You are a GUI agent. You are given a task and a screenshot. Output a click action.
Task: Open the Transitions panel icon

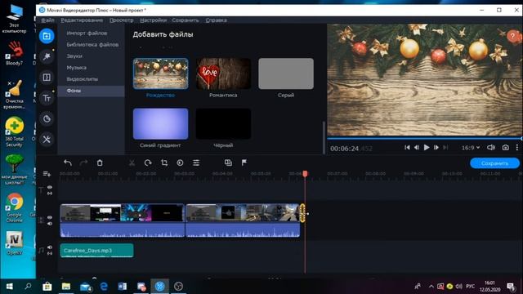(47, 78)
